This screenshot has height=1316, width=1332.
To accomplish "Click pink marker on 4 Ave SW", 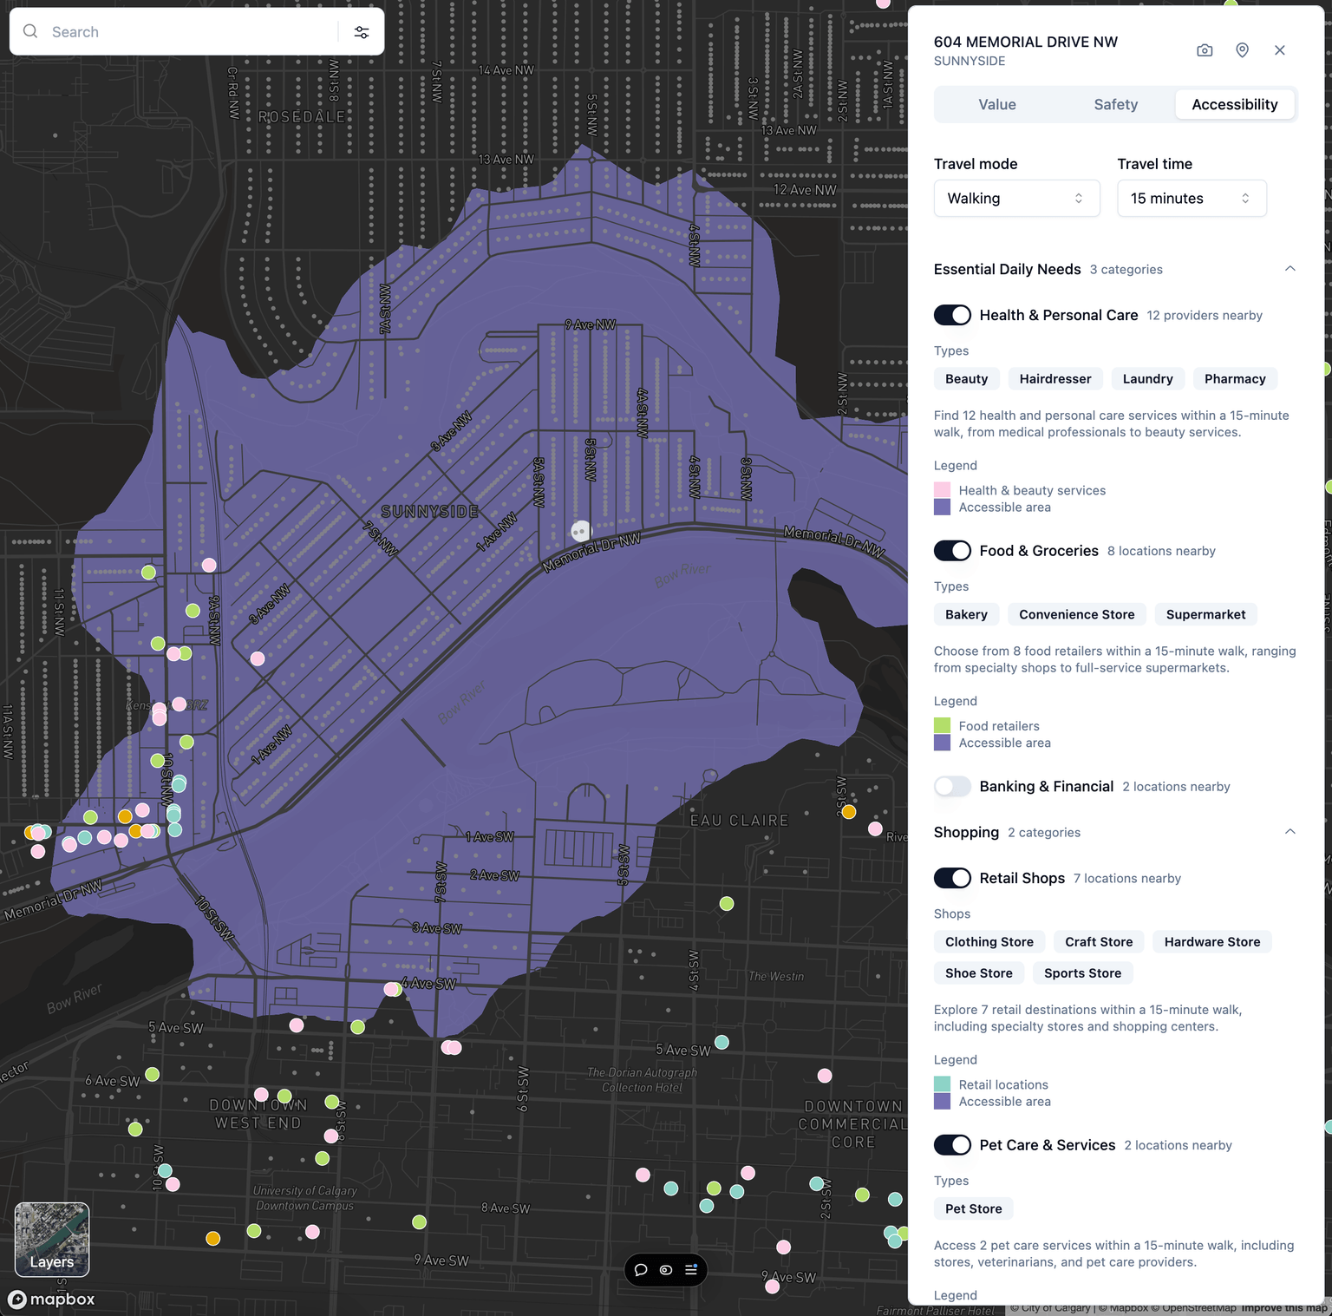I will tap(391, 989).
